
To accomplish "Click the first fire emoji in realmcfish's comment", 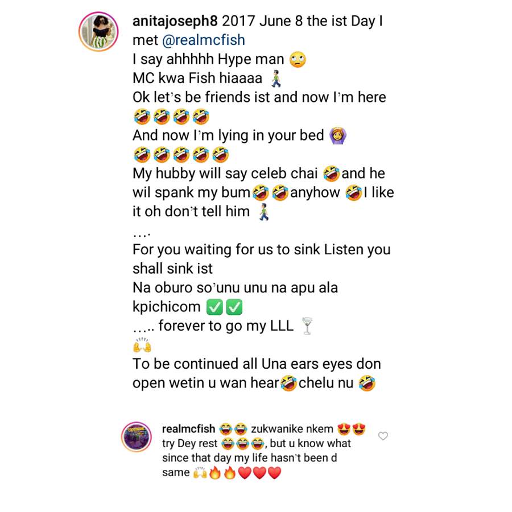I will [214, 473].
